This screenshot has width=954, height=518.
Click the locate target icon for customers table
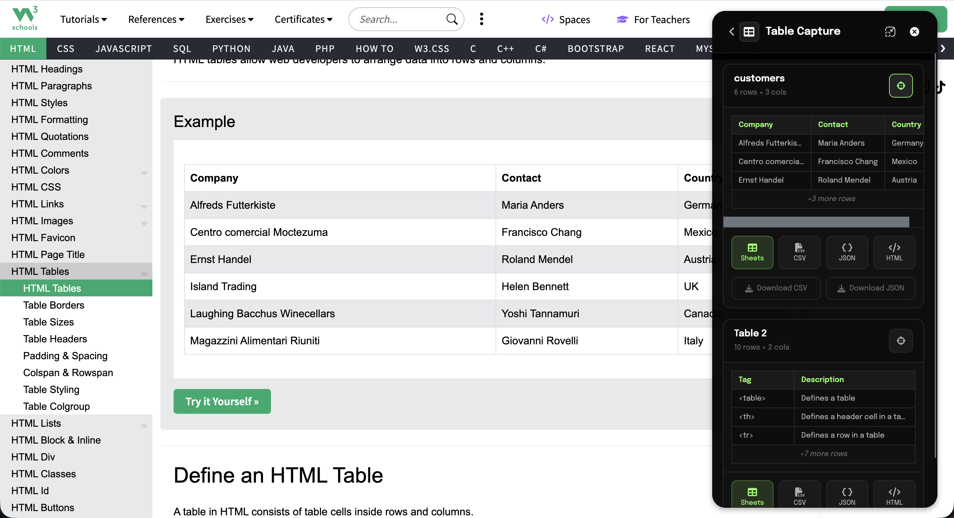tap(900, 85)
